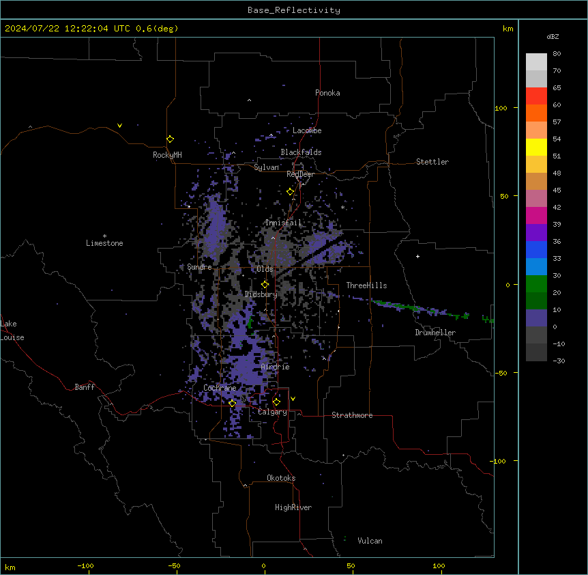Select the Drumheller label
This screenshot has width=588, height=575.
(435, 333)
